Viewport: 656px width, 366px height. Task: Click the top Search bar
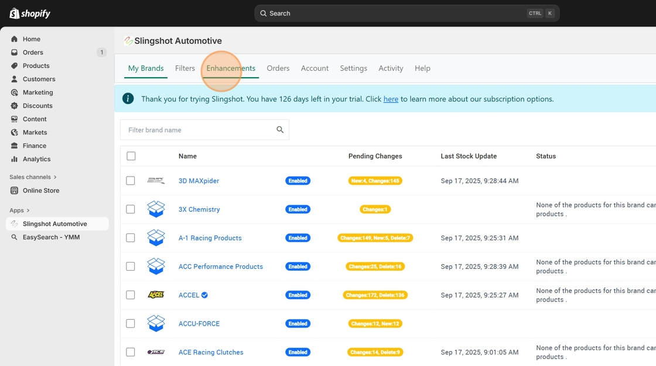click(406, 13)
